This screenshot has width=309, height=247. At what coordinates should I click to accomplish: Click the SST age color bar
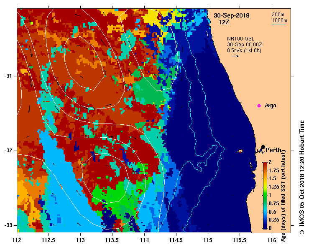point(265,196)
